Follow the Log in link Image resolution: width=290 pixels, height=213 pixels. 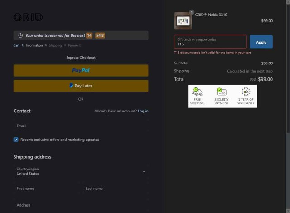[143, 111]
